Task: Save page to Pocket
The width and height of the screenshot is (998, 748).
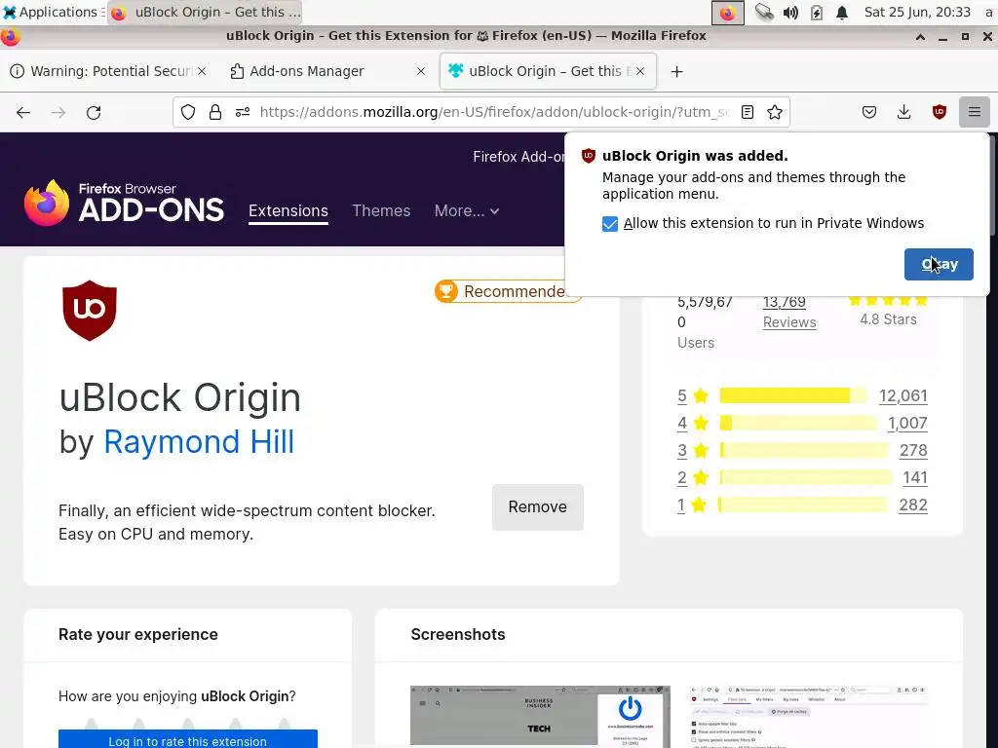Action: (x=868, y=113)
